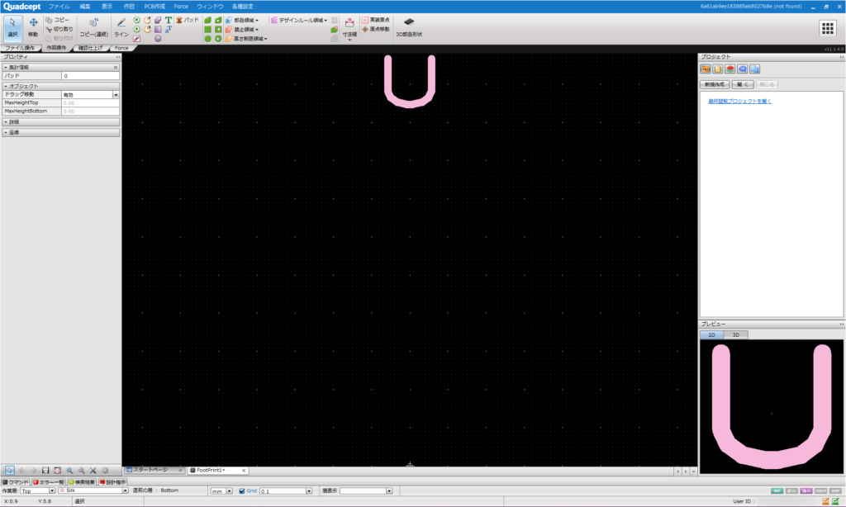This screenshot has width=846, height=507.
Task: Open the grid apps icon at top right
Action: (x=827, y=28)
